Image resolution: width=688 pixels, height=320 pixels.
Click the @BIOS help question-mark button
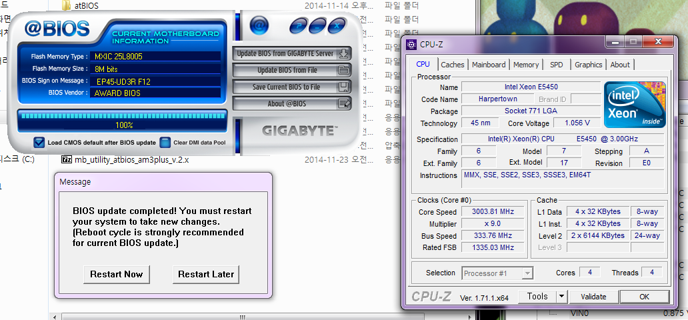300,27
